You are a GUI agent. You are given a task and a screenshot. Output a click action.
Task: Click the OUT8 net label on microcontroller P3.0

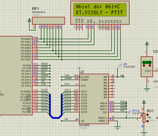click(x=44, y=90)
